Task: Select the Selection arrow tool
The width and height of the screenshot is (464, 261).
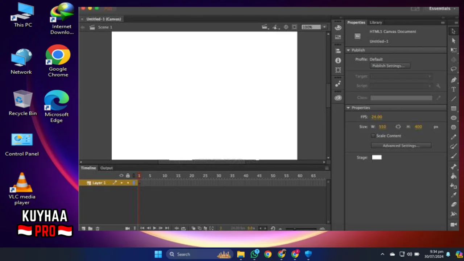Action: pos(453,31)
